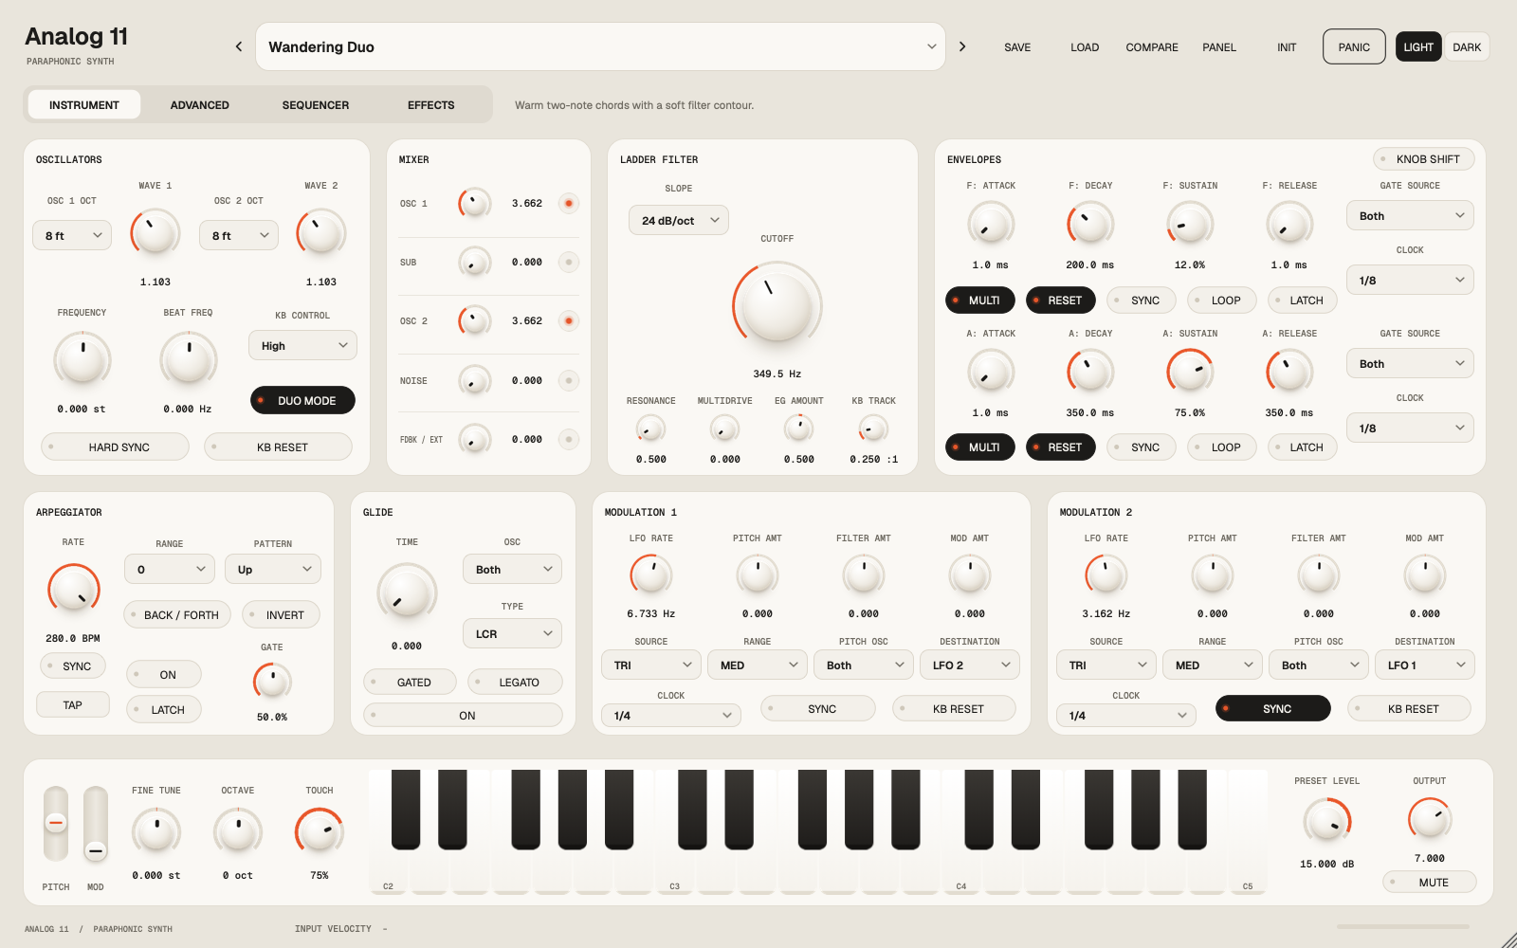The image size is (1517, 948).
Task: Open Modulation 1 Destination LFO 2 dropdown
Action: point(970,665)
